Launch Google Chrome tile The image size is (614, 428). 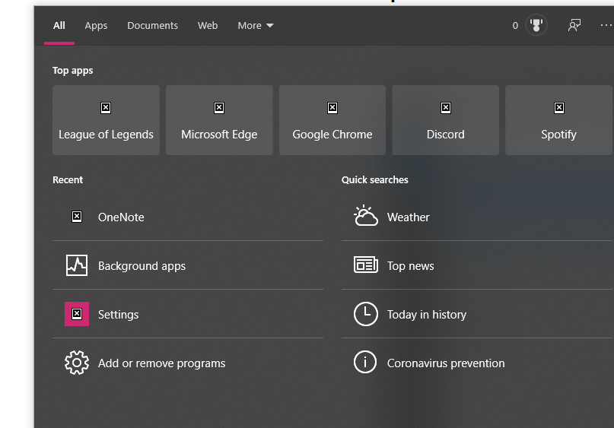332,120
